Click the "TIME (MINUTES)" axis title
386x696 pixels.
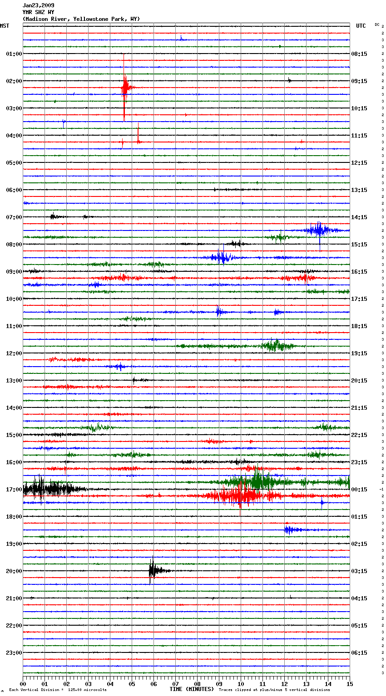tap(192, 689)
